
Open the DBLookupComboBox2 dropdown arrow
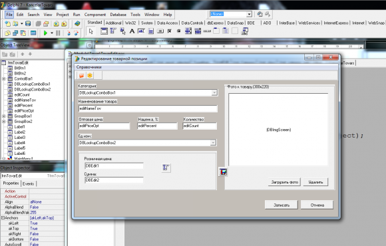click(213, 143)
